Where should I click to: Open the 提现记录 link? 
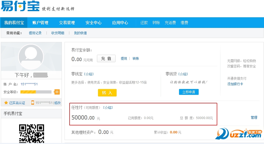35,33
